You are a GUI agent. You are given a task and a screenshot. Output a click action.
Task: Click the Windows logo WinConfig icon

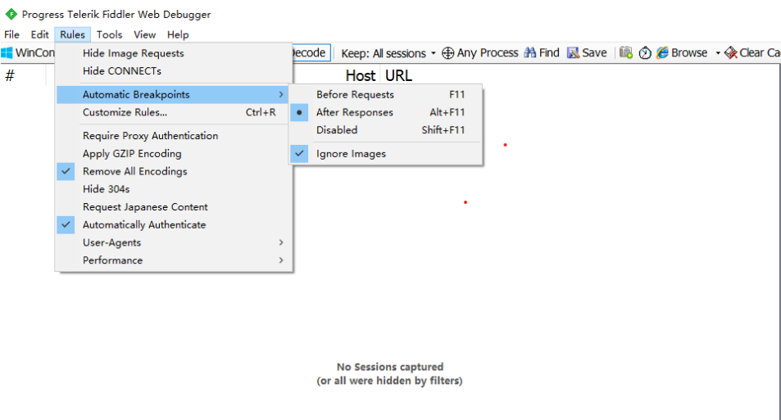coord(7,52)
